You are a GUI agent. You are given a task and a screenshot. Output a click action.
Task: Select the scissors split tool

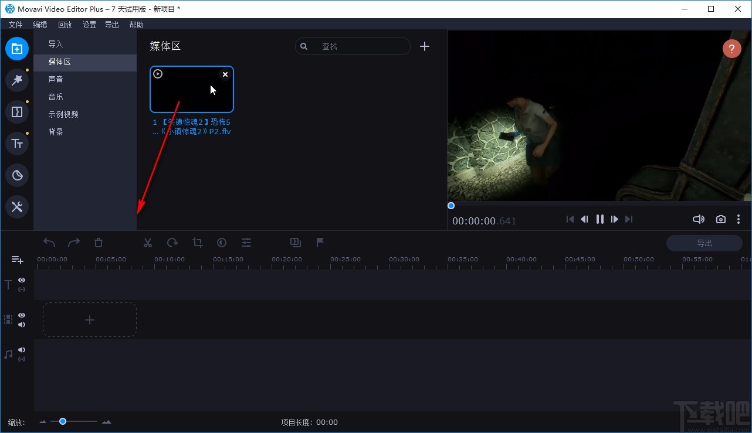pos(148,243)
